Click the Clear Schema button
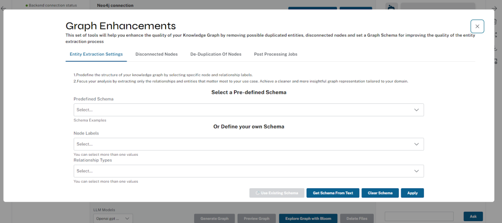This screenshot has height=223, width=502. click(380, 193)
